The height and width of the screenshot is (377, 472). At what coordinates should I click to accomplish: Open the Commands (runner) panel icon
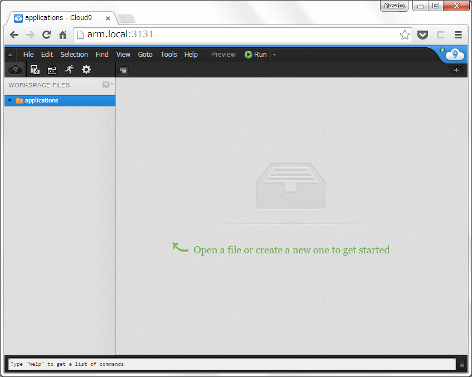pos(69,70)
